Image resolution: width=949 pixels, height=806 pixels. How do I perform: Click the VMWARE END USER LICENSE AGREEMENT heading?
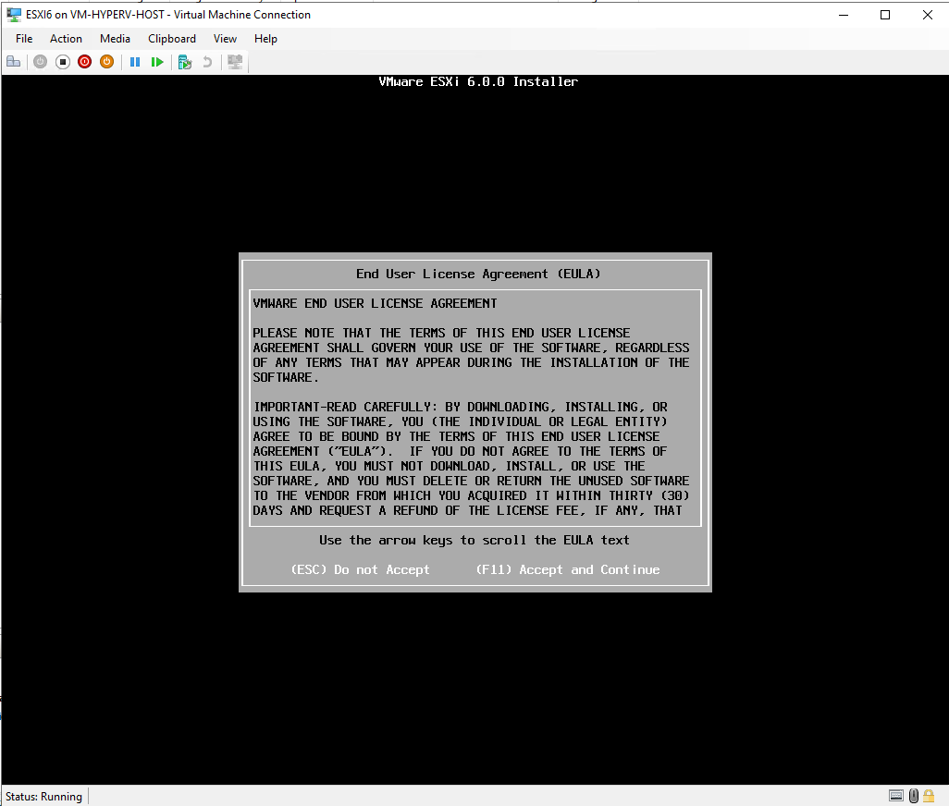(375, 303)
